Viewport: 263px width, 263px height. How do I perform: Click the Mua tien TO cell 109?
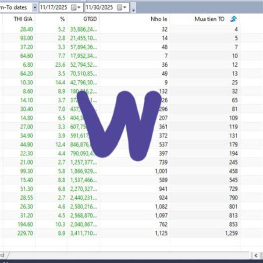click(x=234, y=118)
